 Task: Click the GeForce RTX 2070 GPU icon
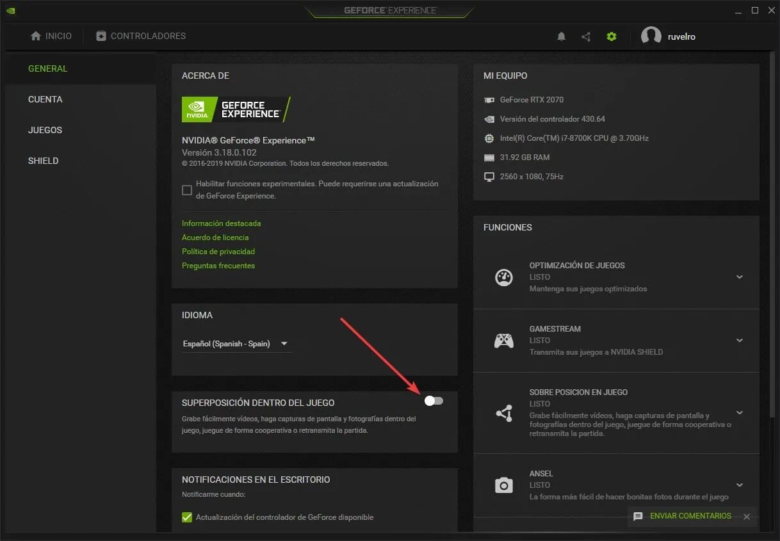click(489, 100)
